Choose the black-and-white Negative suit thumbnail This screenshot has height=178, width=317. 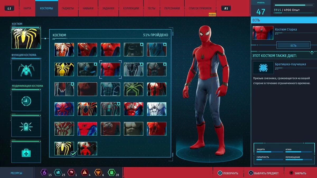pos(134,69)
